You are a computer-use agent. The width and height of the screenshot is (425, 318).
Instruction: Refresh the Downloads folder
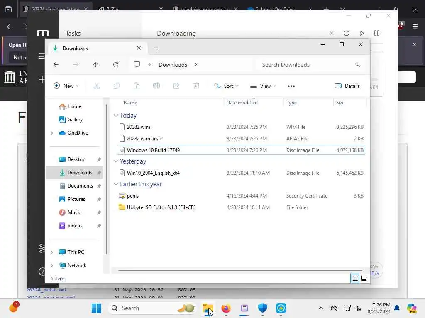pyautogui.click(x=116, y=65)
